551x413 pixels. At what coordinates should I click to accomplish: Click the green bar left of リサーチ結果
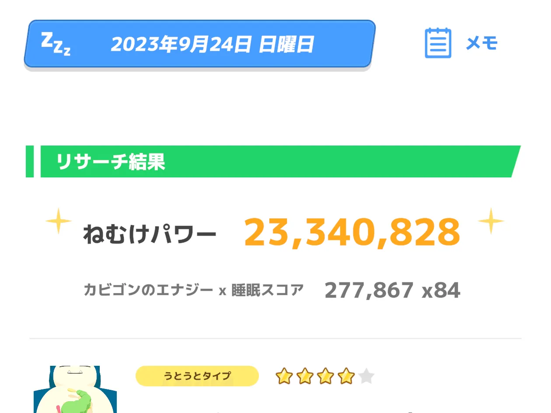[30, 162]
